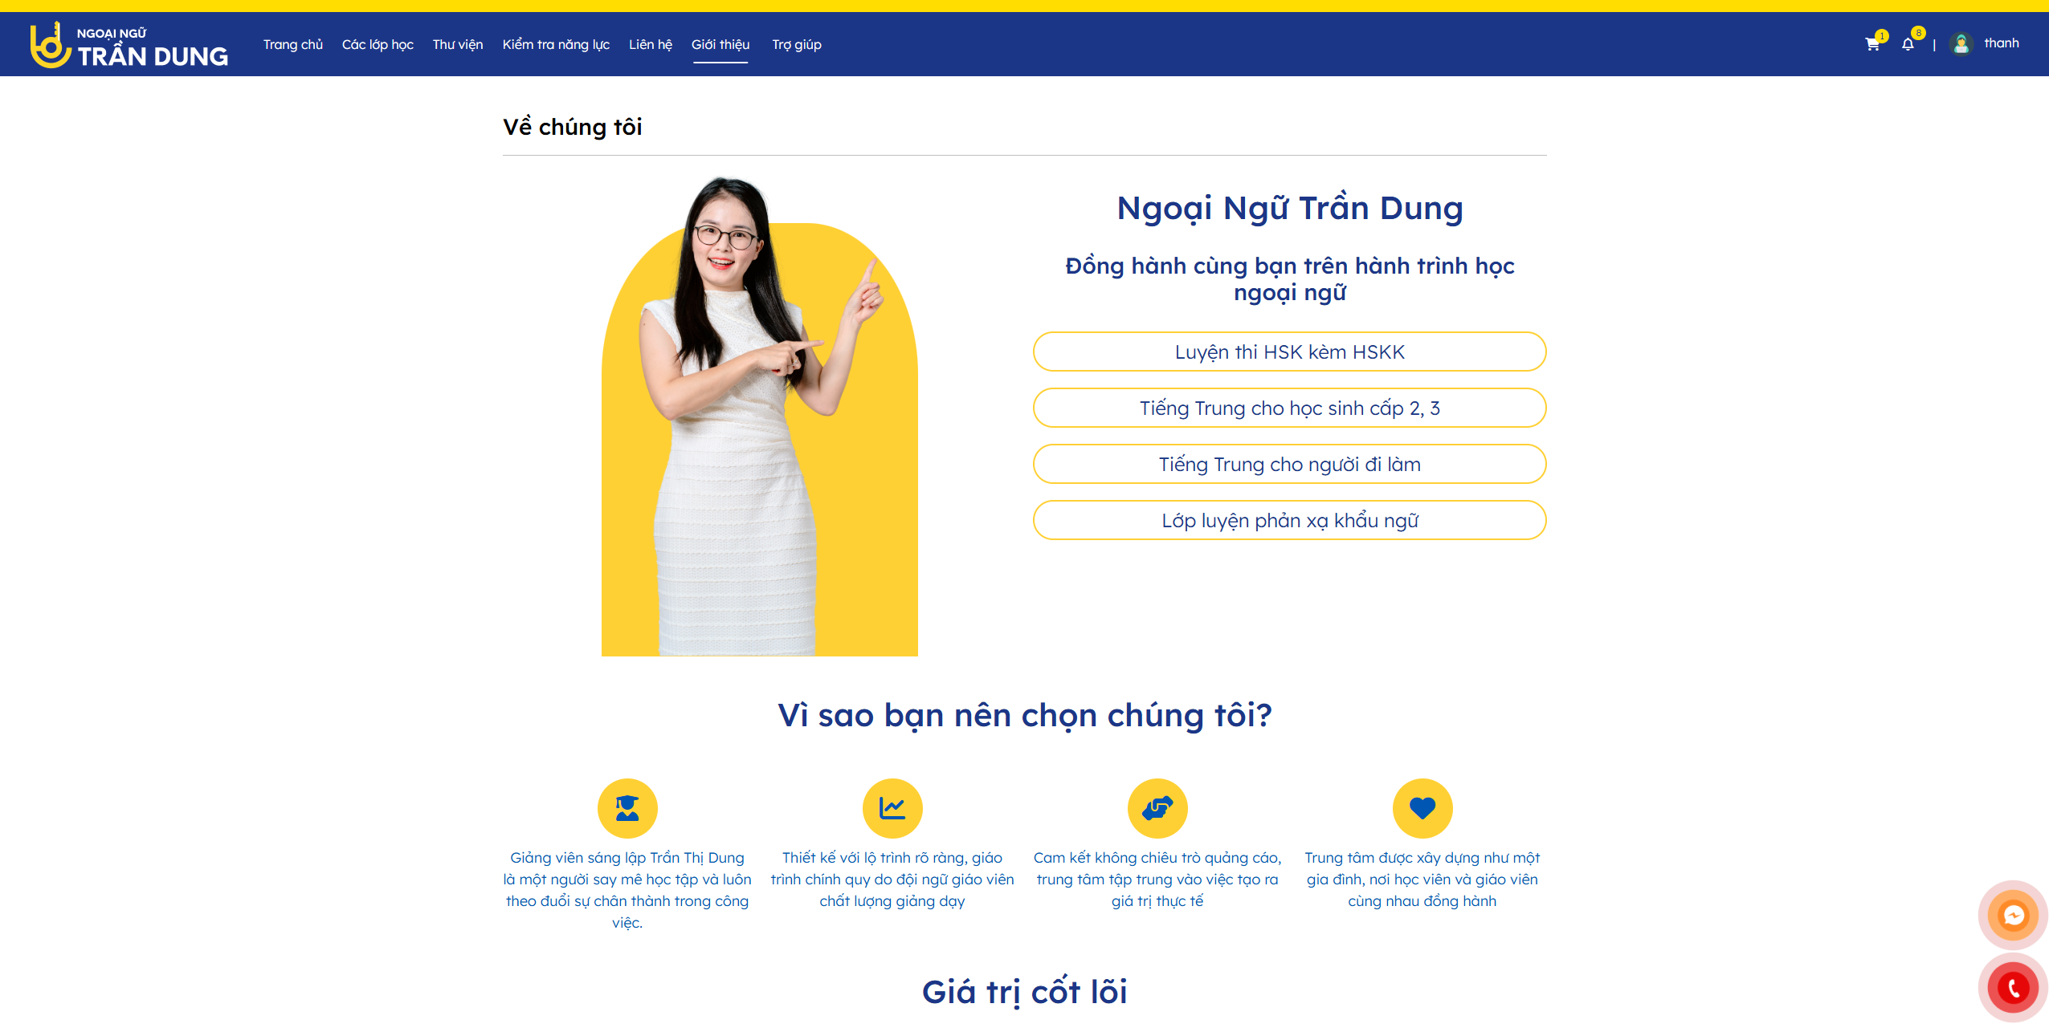Viewport: 2049px width, 1024px height.
Task: Click the handshake commitment icon
Action: tap(1157, 808)
